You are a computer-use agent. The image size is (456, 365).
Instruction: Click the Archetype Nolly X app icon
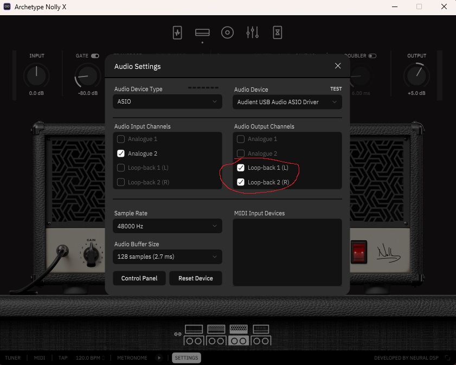coord(7,7)
